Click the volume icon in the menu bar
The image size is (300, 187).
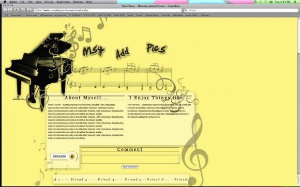[x=271, y=2]
